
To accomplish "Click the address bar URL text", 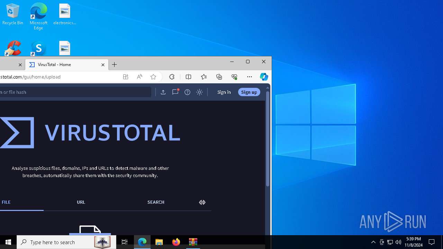I will pyautogui.click(x=30, y=77).
